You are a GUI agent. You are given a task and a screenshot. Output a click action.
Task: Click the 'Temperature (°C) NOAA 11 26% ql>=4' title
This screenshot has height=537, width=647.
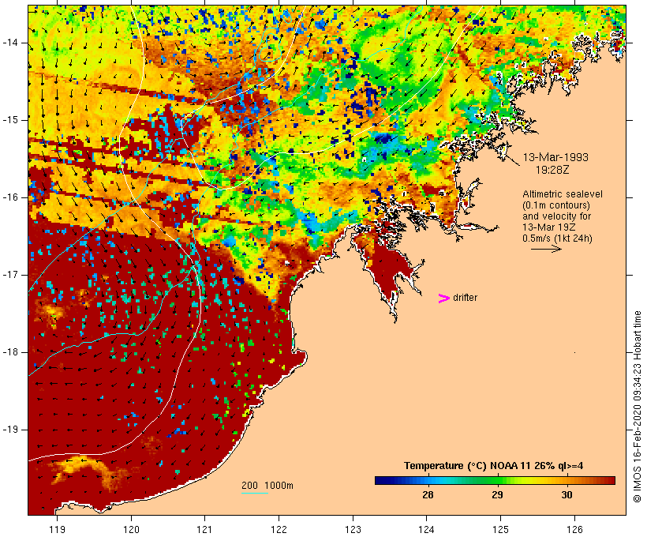493,466
